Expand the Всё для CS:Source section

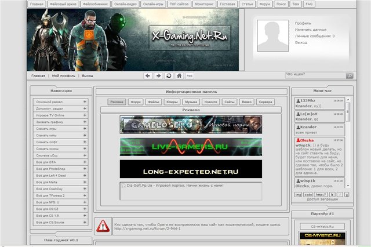pyautogui.click(x=85, y=223)
